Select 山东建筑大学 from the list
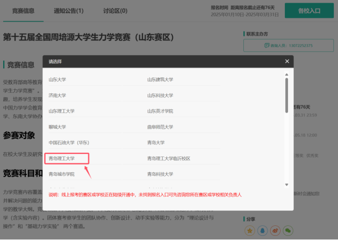The image size is (338, 240). pyautogui.click(x=160, y=79)
